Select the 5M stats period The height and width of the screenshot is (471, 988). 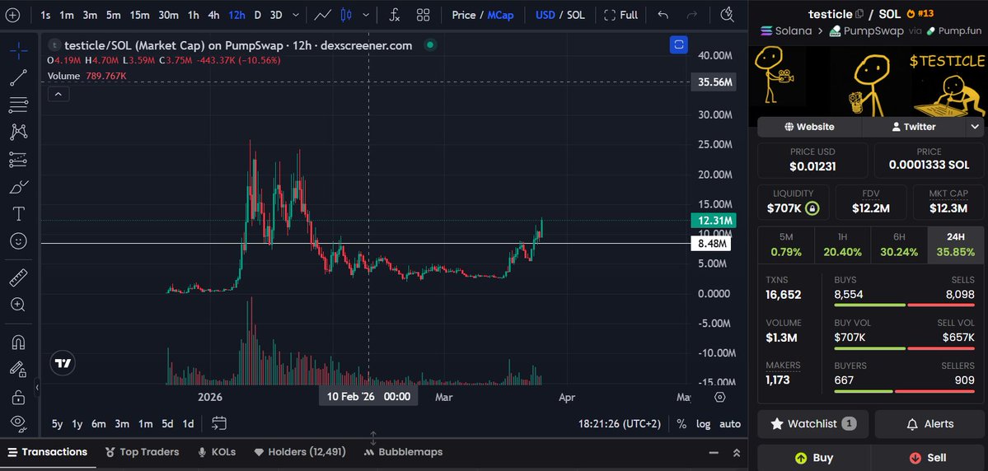786,245
